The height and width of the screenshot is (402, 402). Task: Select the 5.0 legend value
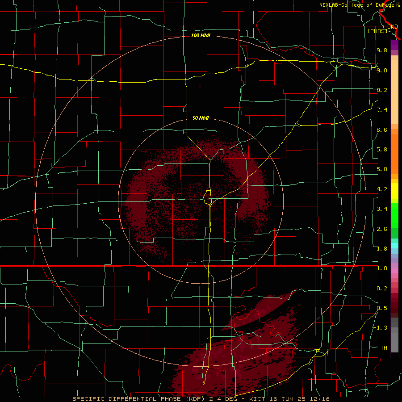click(382, 169)
